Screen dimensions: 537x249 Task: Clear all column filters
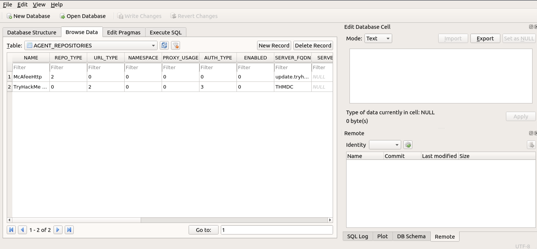[175, 45]
